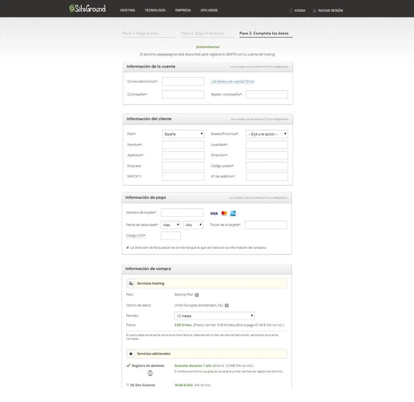Click the info icon next to StartUp Plan
The height and width of the screenshot is (402, 414).
click(x=197, y=295)
